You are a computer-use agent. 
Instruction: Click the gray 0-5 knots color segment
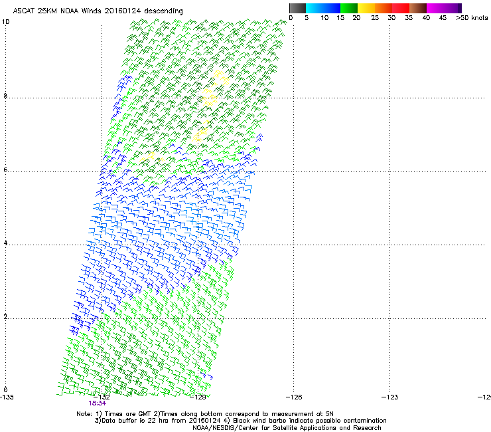[x=297, y=8]
